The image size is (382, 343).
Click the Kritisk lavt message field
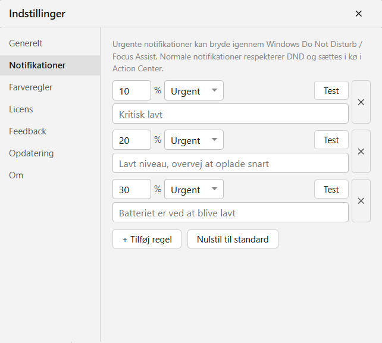(230, 114)
